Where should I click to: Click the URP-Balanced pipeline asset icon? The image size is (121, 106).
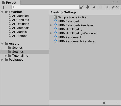coord(56,21)
